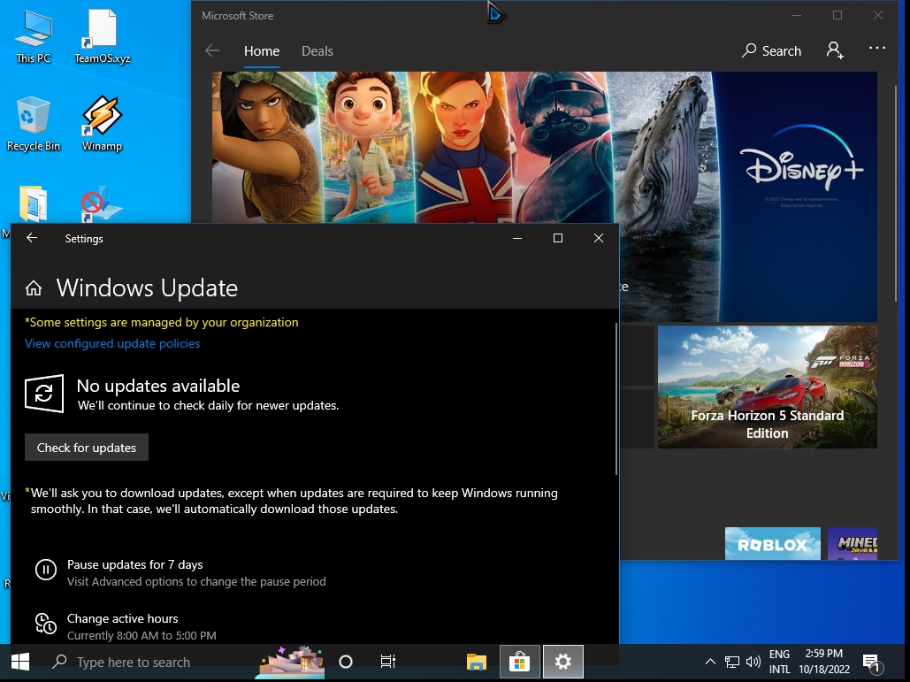Click the Settings home icon
Screen dimensions: 910x682
point(34,288)
